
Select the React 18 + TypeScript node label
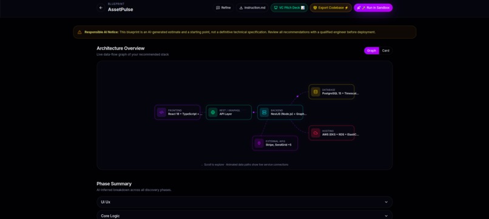pos(185,114)
